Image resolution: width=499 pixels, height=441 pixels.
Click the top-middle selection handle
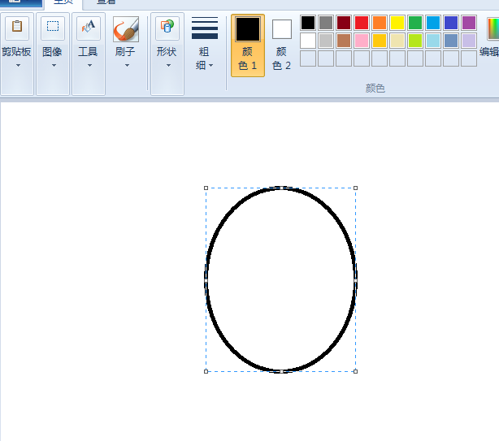(x=281, y=188)
